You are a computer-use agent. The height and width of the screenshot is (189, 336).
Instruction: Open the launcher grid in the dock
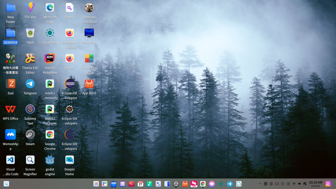96,184
